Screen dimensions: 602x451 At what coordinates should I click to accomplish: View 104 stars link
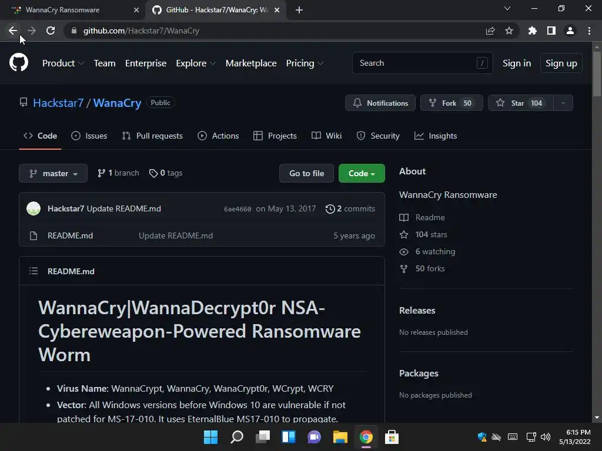pos(423,234)
